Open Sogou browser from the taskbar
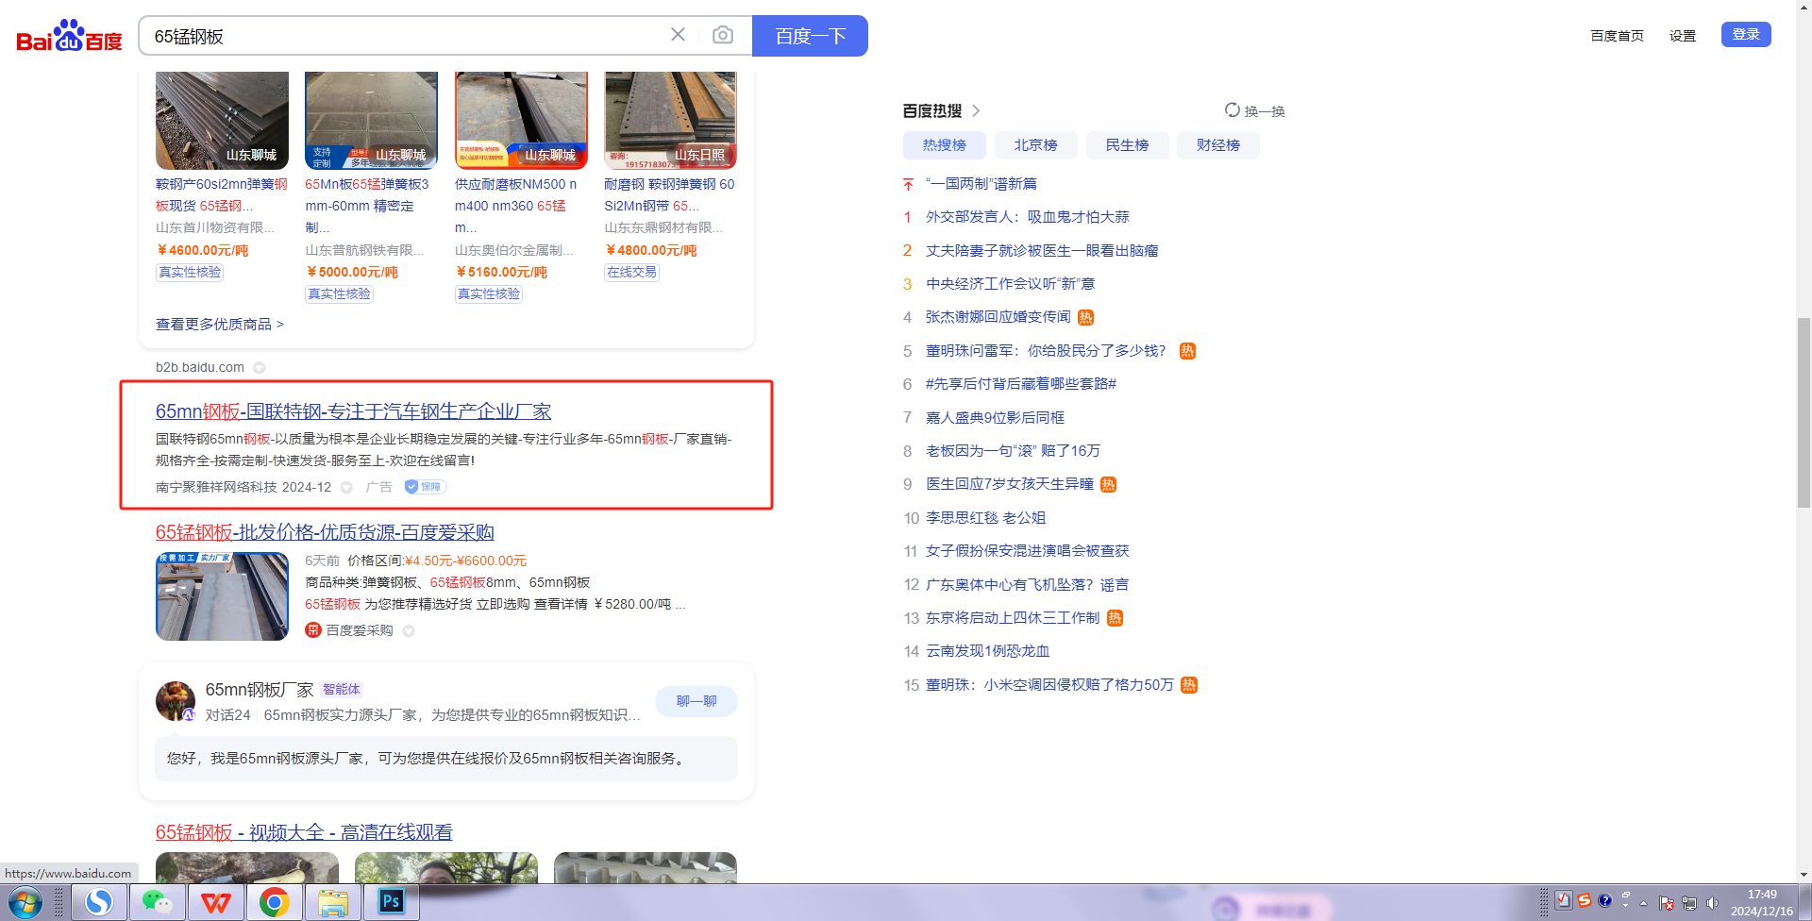1812x921 pixels. (99, 903)
